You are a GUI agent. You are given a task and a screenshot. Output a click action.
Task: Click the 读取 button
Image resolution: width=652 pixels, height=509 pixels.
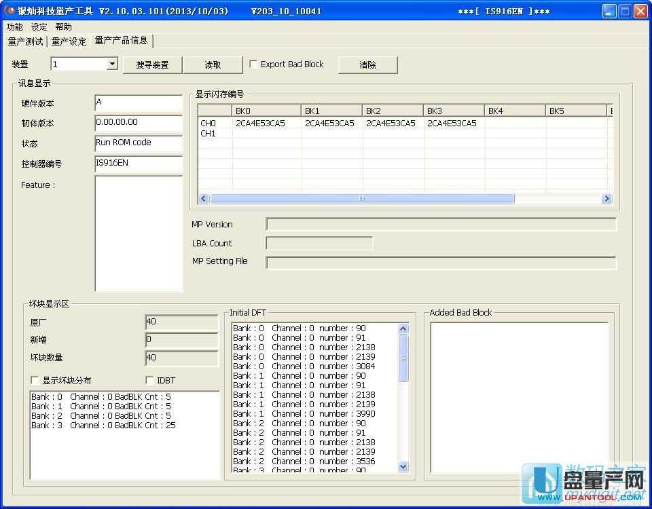[x=213, y=64]
